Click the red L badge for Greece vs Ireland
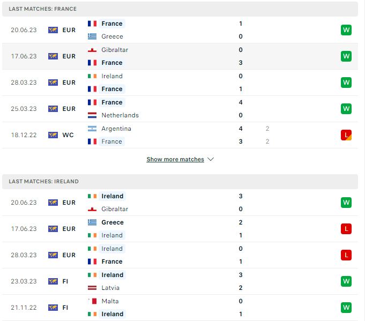The height and width of the screenshot is (321, 365). click(346, 229)
